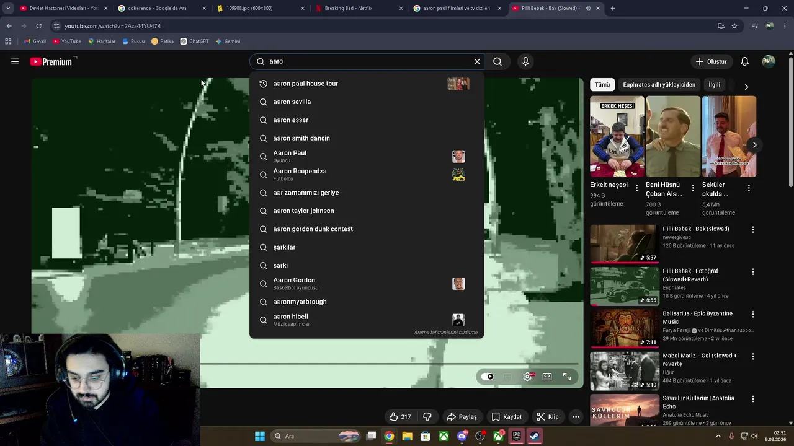Select the Euphrates adlı yükleyiciden chip
Viewport: 794px width, 446px height.
tap(659, 85)
